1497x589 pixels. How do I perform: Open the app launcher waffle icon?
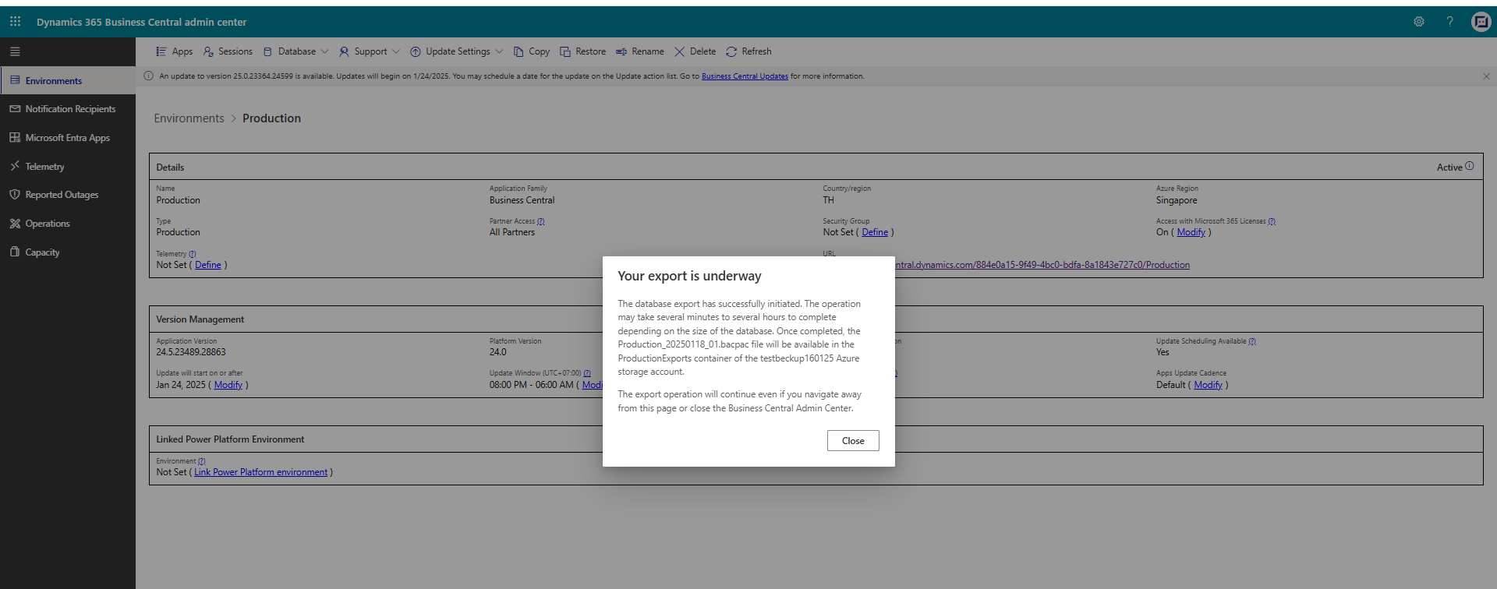click(15, 22)
